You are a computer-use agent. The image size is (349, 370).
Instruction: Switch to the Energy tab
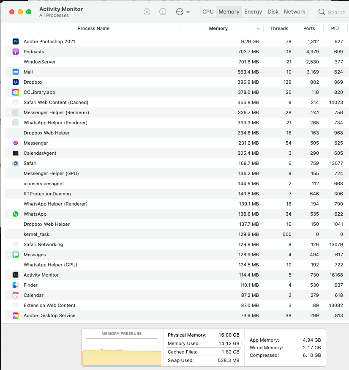pyautogui.click(x=253, y=12)
